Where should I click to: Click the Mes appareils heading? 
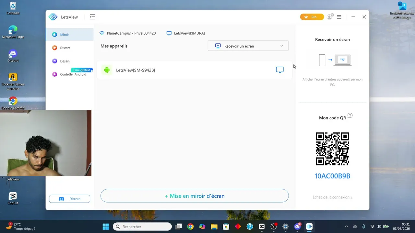114,46
